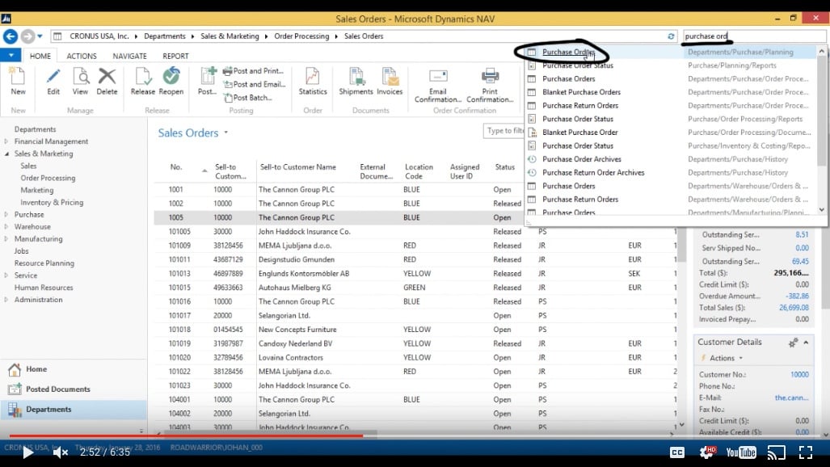The image size is (830, 467).
Task: Customize the Customer Details factbox
Action: pyautogui.click(x=792, y=343)
